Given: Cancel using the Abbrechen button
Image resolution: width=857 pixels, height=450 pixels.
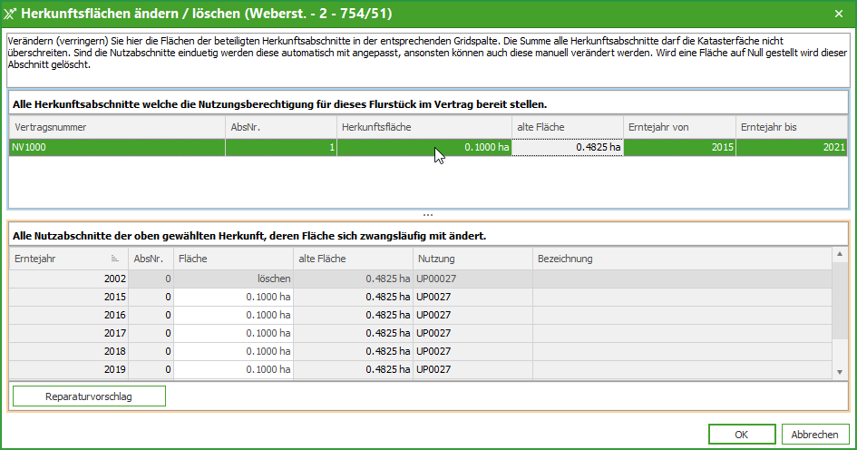Looking at the screenshot, I should pos(814,434).
